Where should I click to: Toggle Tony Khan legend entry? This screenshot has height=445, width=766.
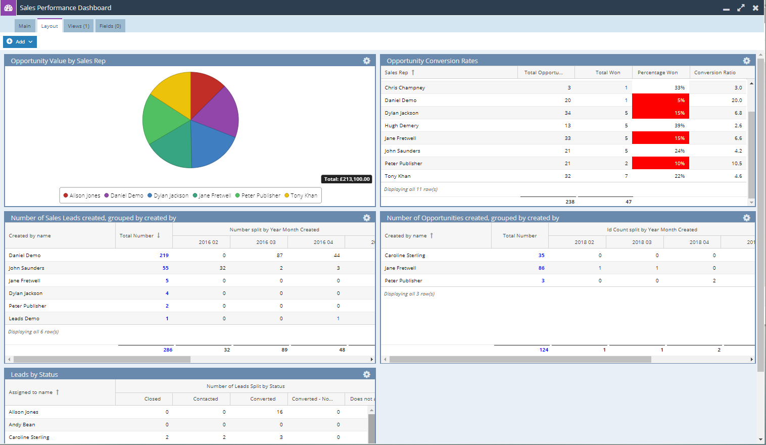[301, 195]
